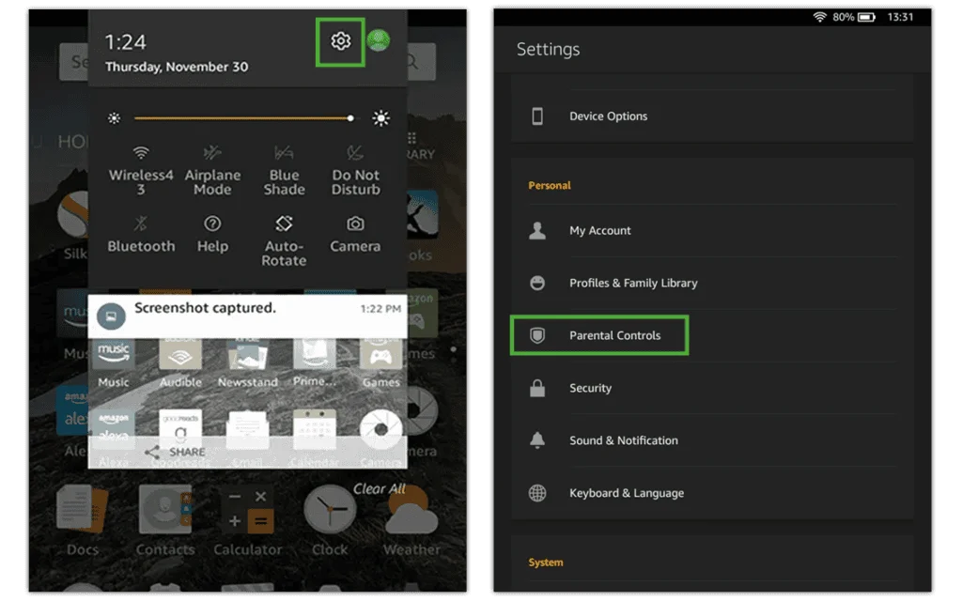Open Device Options in Settings
This screenshot has height=601, width=962.
[x=712, y=116]
